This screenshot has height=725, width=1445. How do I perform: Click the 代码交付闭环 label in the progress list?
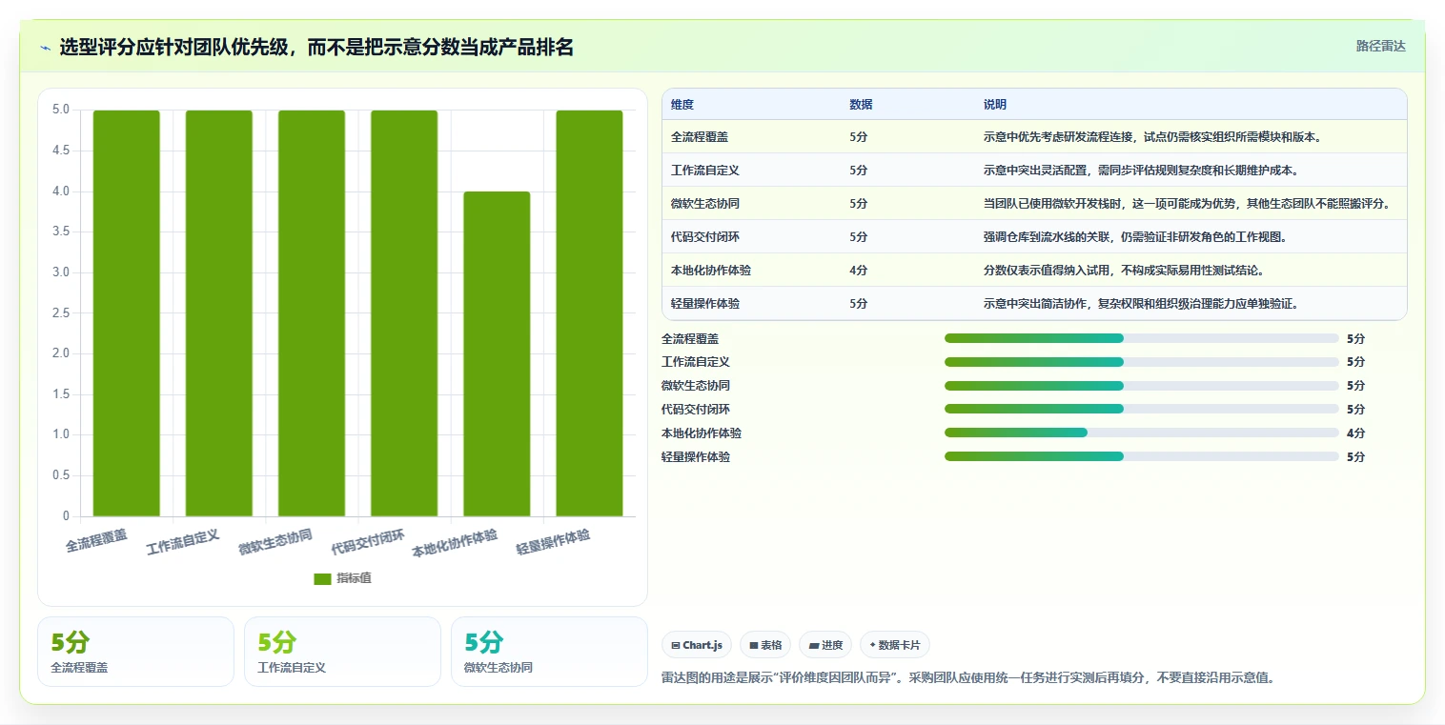[x=696, y=409]
